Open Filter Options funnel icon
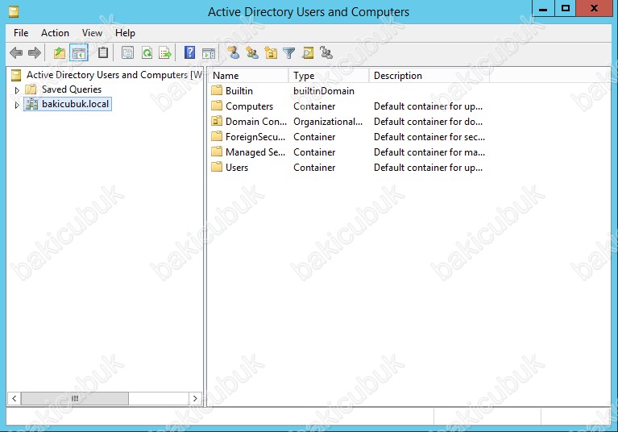 pyautogui.click(x=289, y=53)
